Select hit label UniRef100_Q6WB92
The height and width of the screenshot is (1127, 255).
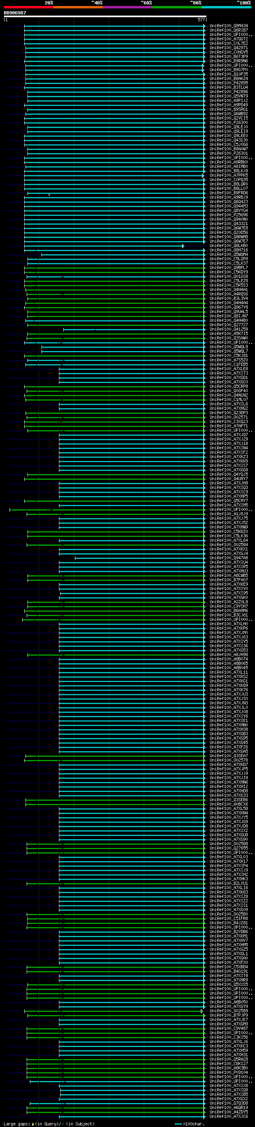pyautogui.click(x=229, y=114)
